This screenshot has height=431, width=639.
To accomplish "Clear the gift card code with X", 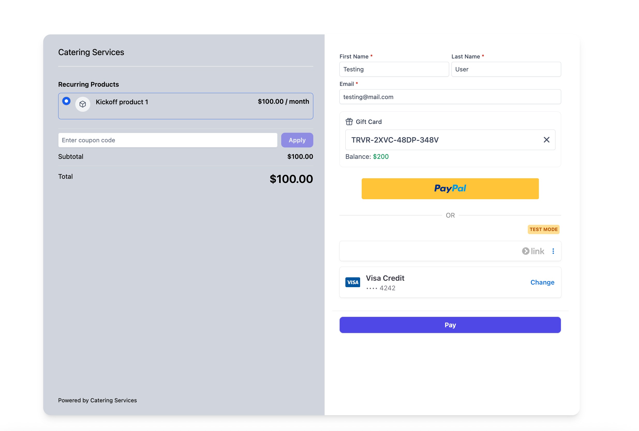I will 546,140.
